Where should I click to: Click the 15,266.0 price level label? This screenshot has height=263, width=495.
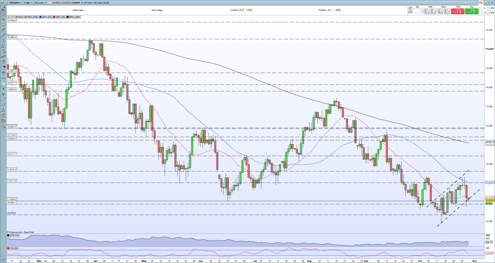coord(12,37)
